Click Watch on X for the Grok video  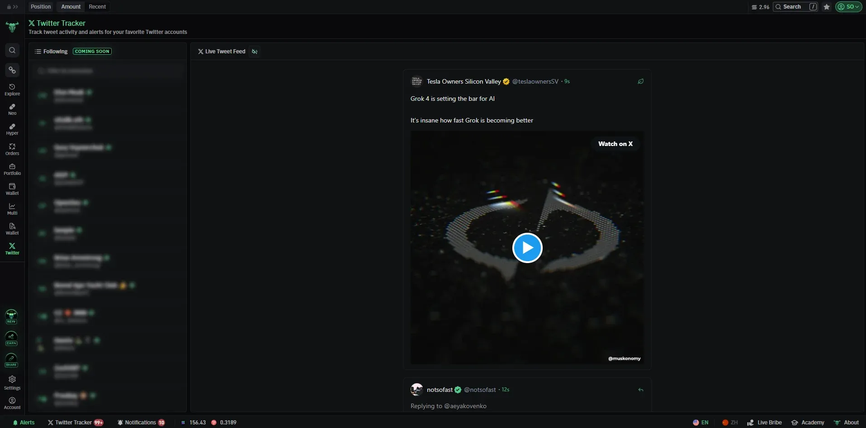[615, 143]
